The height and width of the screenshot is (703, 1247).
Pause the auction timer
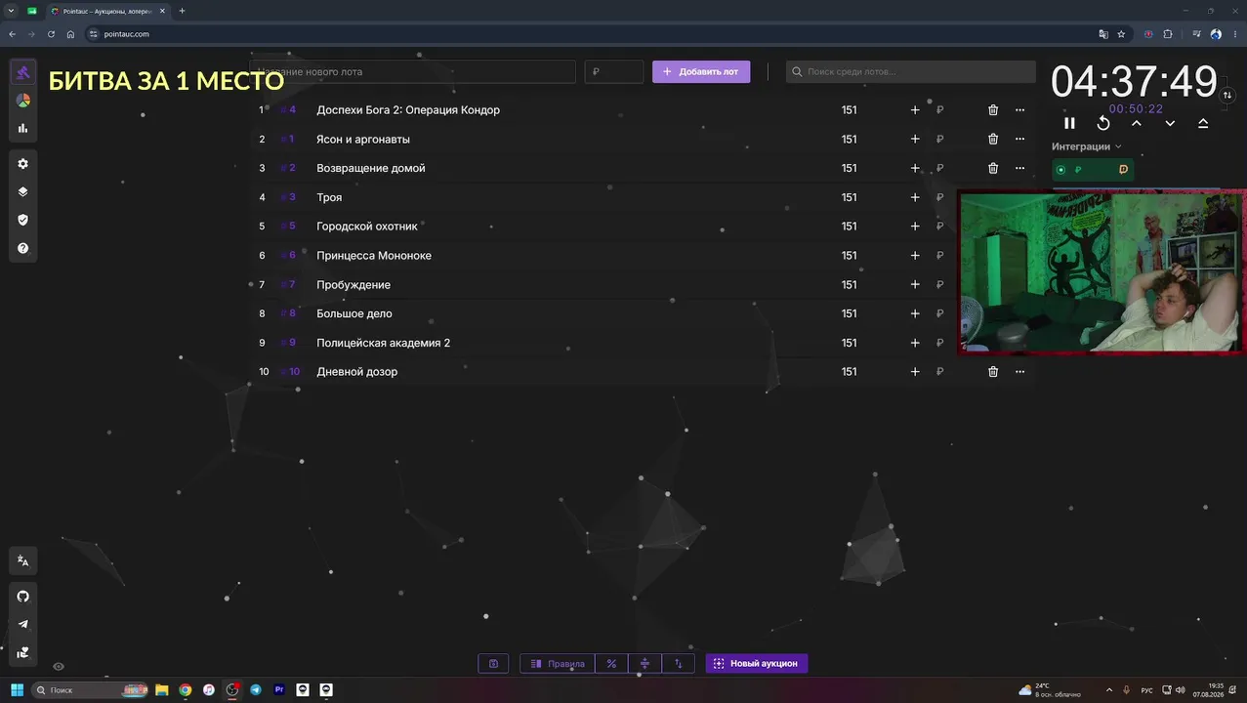[x=1069, y=123]
